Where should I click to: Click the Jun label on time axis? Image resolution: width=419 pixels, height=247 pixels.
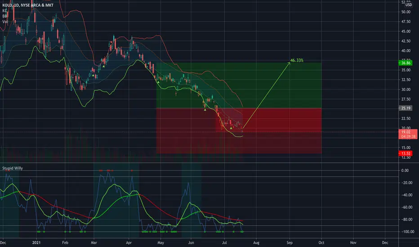point(191,243)
